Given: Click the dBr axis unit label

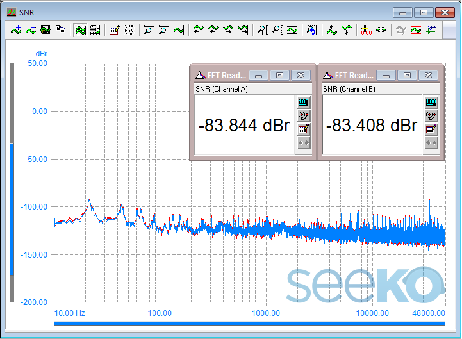Looking at the screenshot, I should tap(41, 54).
